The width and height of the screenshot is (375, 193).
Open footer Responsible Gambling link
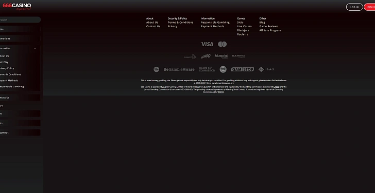(x=215, y=23)
